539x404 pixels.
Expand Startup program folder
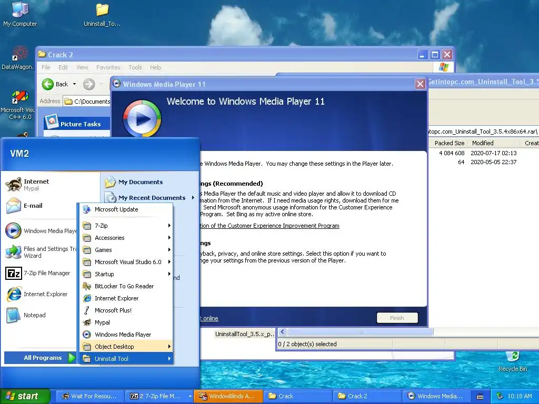click(x=126, y=274)
